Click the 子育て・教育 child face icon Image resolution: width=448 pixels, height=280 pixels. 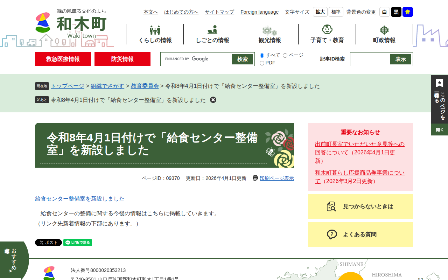[x=327, y=30]
